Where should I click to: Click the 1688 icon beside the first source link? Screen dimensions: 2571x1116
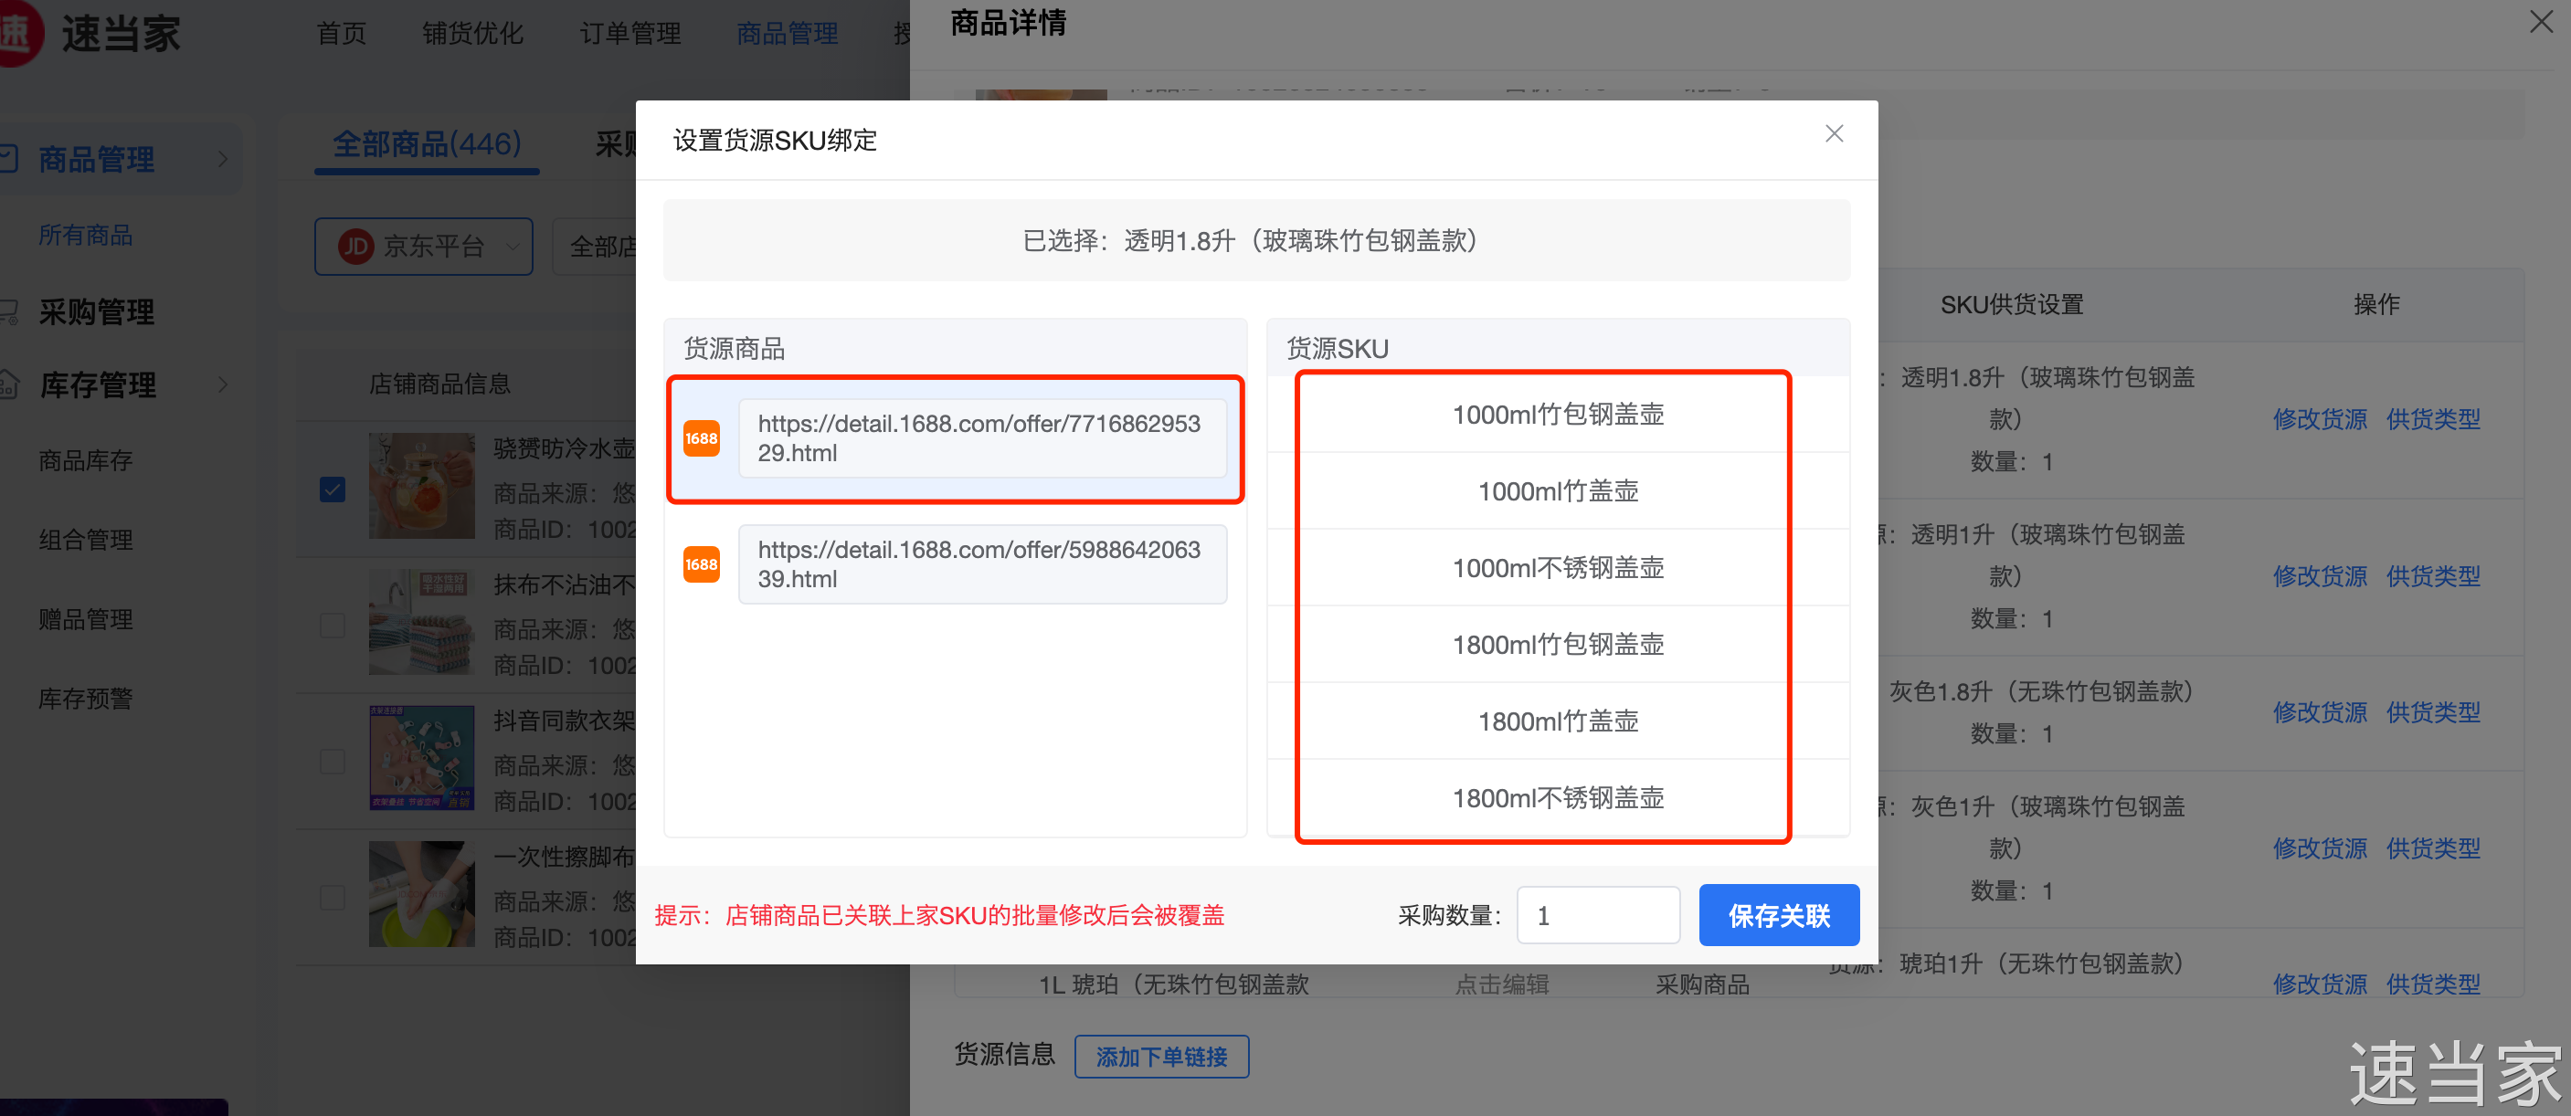tap(701, 439)
